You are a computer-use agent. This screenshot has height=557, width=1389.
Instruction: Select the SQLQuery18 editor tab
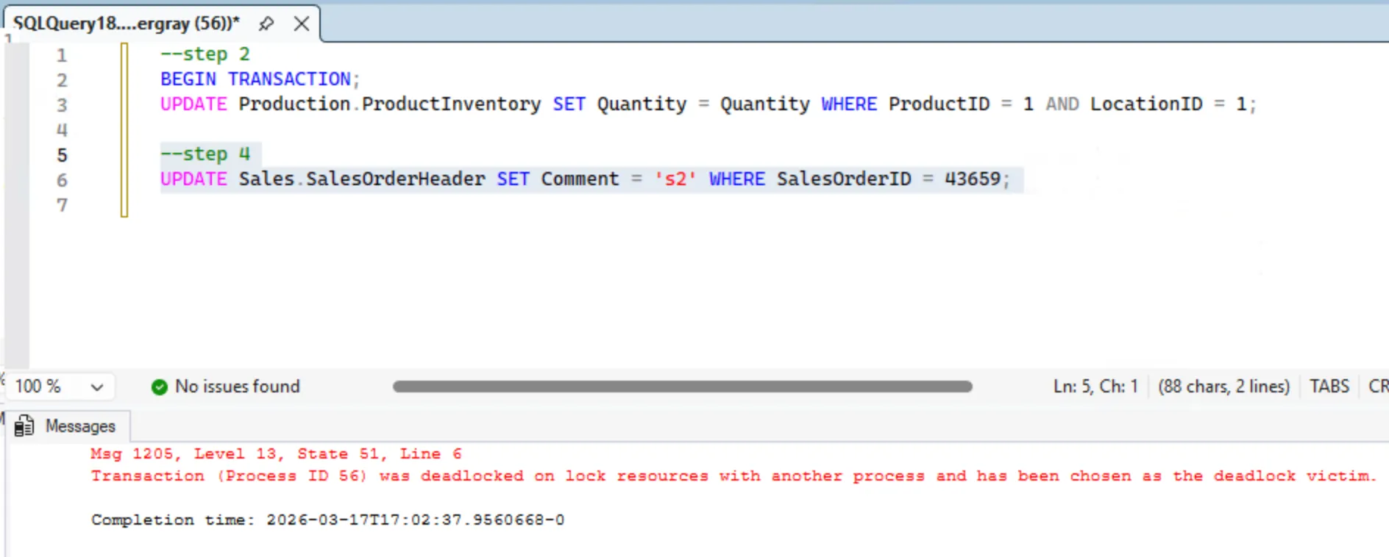coord(126,24)
